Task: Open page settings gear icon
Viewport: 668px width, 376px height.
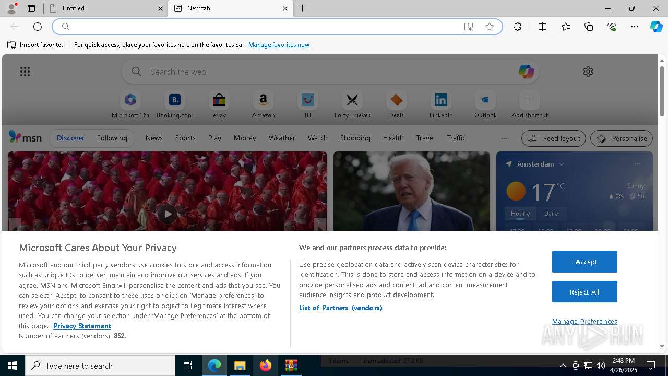Action: 588,72
